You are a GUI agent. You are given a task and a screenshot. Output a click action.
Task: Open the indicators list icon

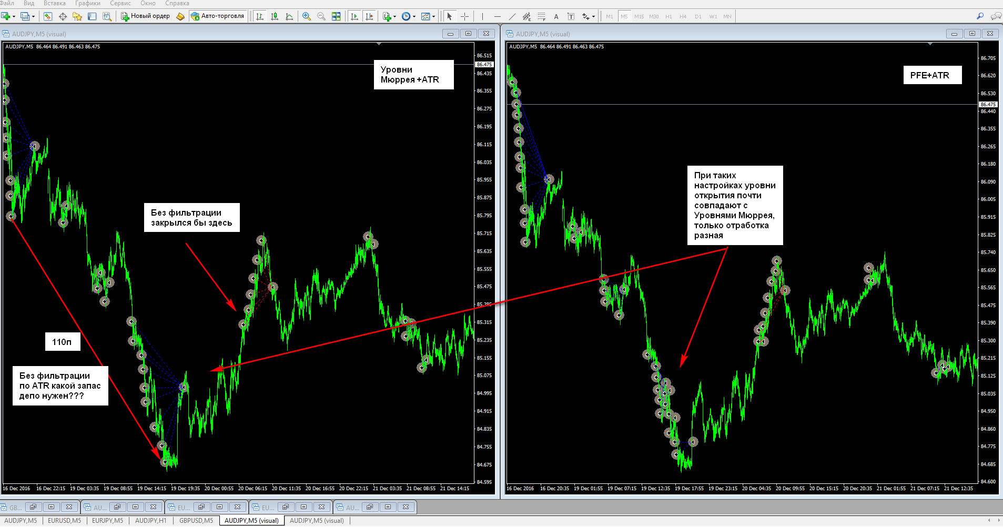point(387,16)
